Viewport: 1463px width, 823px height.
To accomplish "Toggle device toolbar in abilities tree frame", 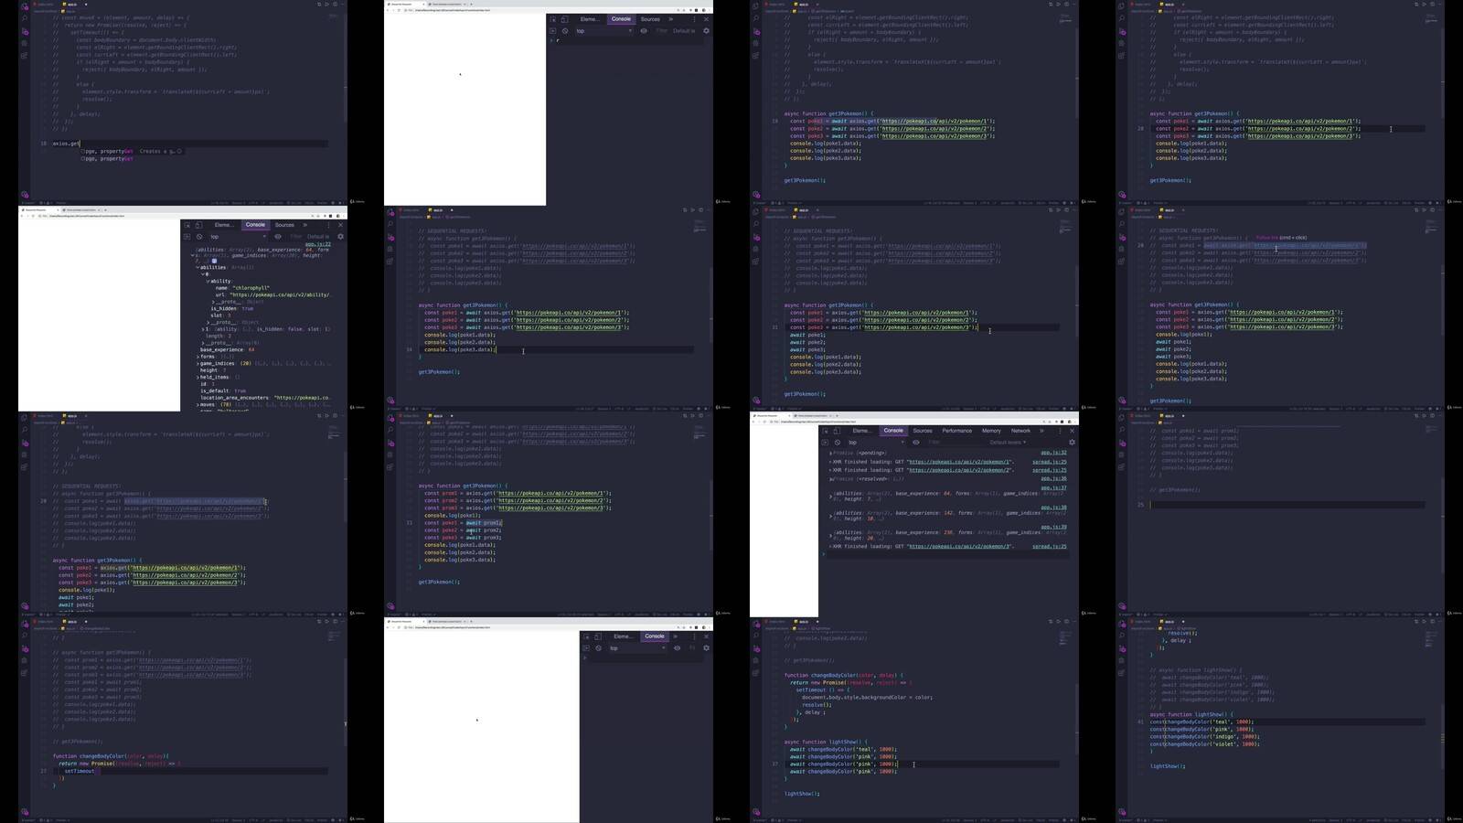I will click(x=198, y=225).
